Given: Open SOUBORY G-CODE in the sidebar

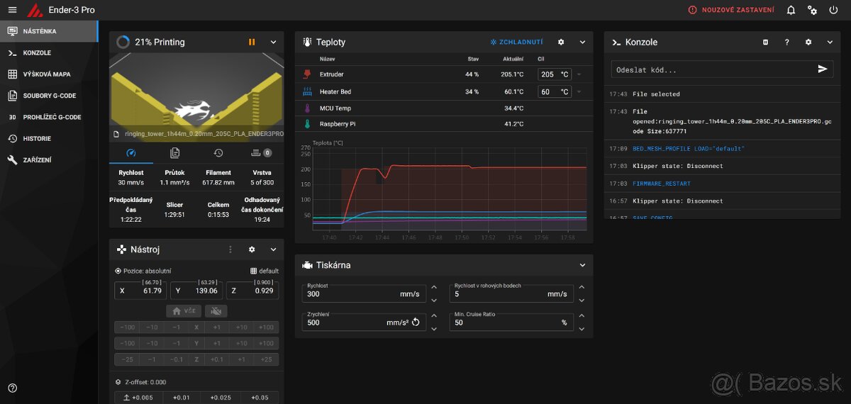Looking at the screenshot, I should tap(49, 96).
